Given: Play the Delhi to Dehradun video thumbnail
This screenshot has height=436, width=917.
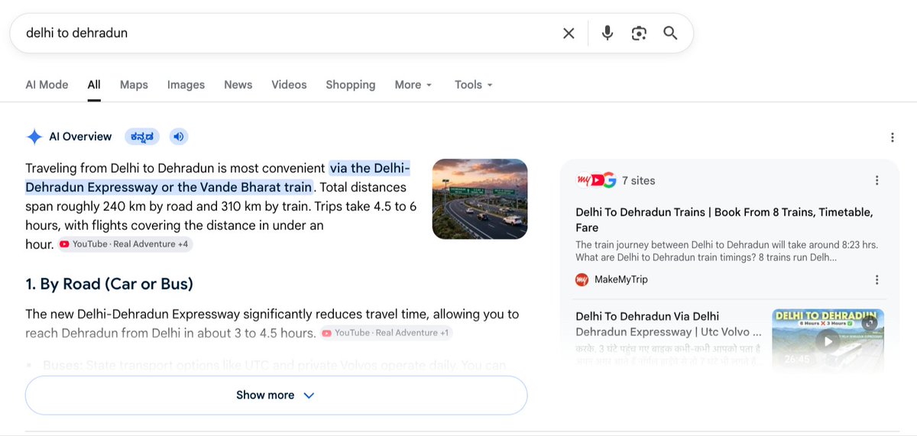Looking at the screenshot, I should point(828,341).
